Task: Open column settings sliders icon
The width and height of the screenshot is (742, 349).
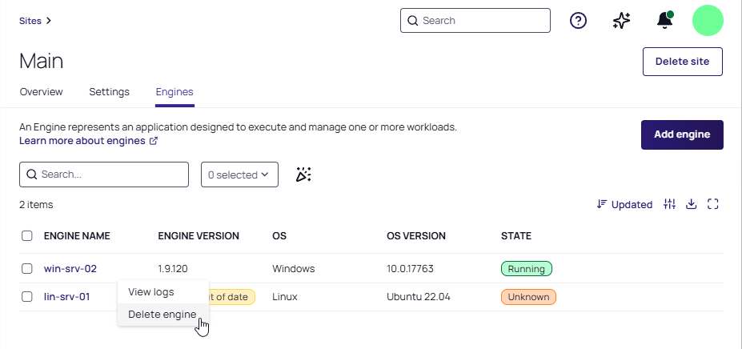Action: [670, 205]
